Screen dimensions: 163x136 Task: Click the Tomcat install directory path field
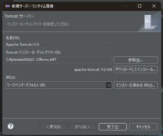click(59, 60)
